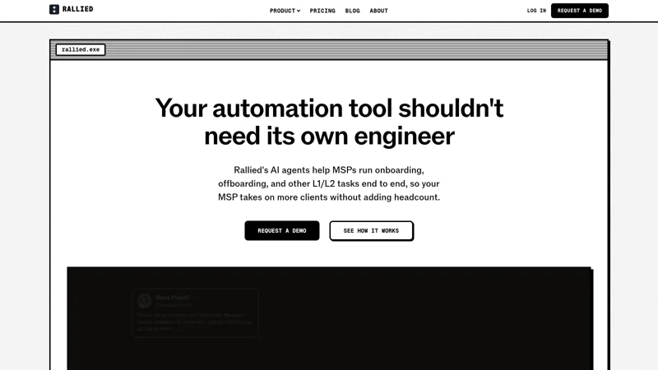Click the dark demo video panel

tap(329, 318)
